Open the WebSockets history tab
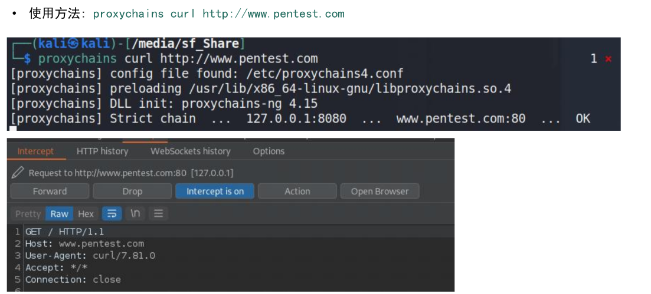This screenshot has height=294, width=651. tap(190, 151)
